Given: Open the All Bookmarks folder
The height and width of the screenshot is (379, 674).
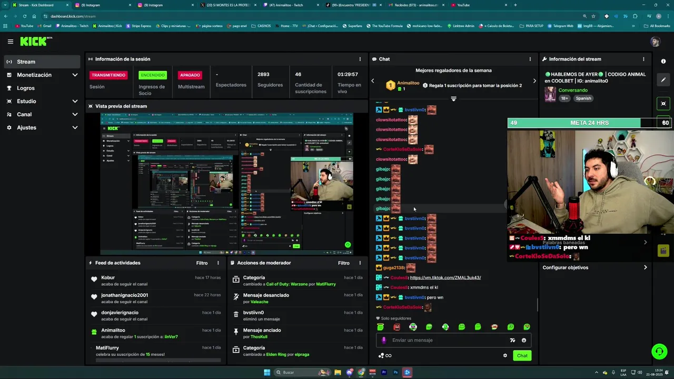Looking at the screenshot, I should pos(657,26).
